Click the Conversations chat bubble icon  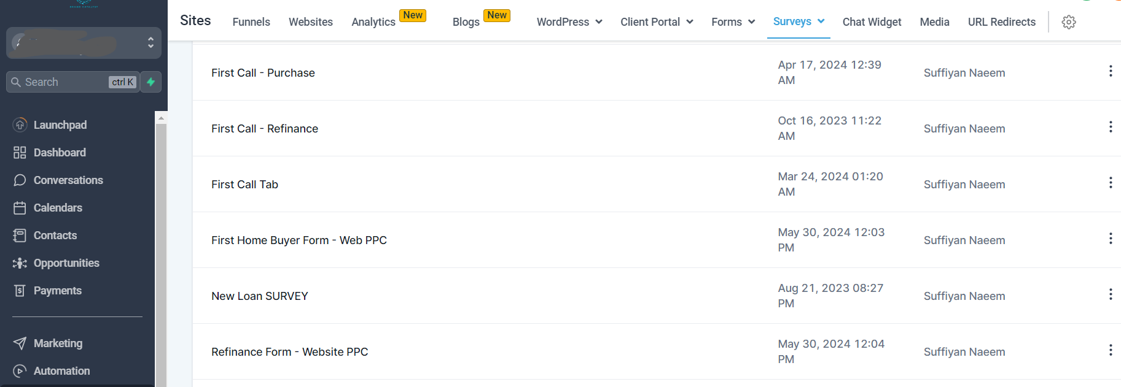pos(20,180)
